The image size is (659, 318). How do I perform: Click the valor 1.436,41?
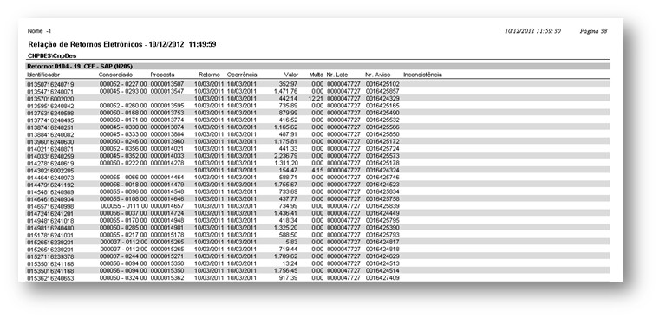coord(286,213)
